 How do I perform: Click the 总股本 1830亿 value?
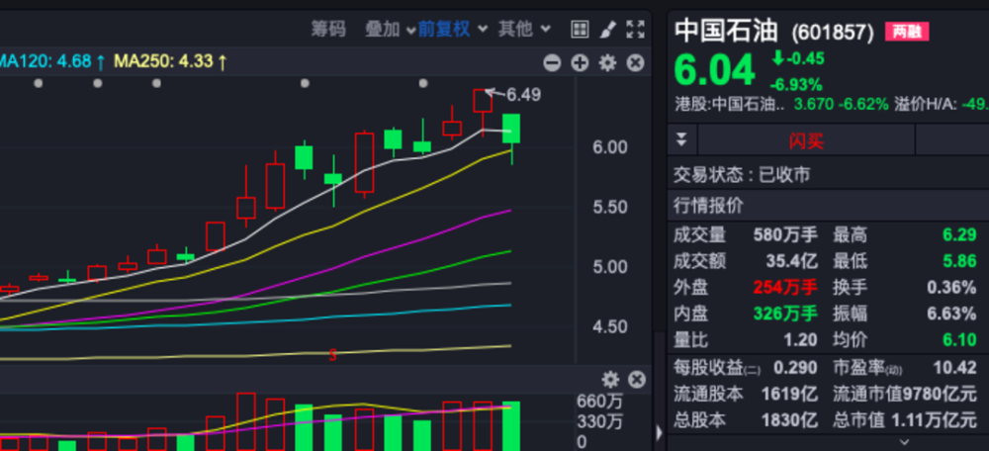789,420
